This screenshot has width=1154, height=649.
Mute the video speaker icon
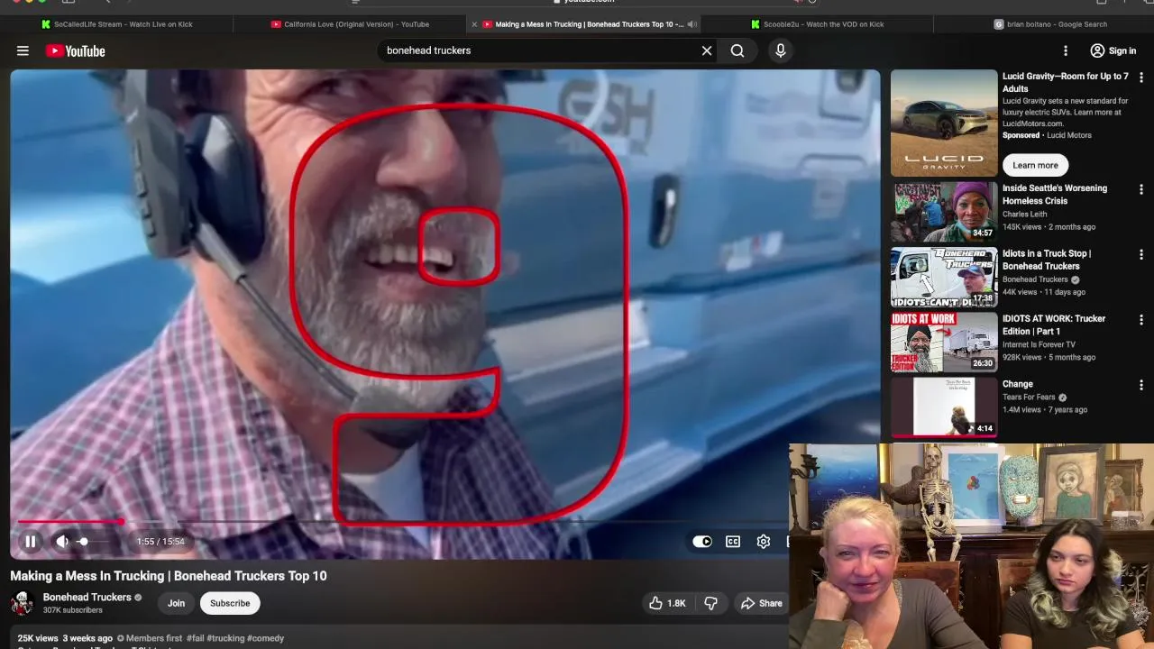(x=62, y=541)
